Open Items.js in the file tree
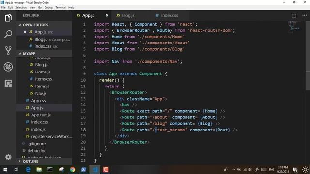 pos(44,86)
